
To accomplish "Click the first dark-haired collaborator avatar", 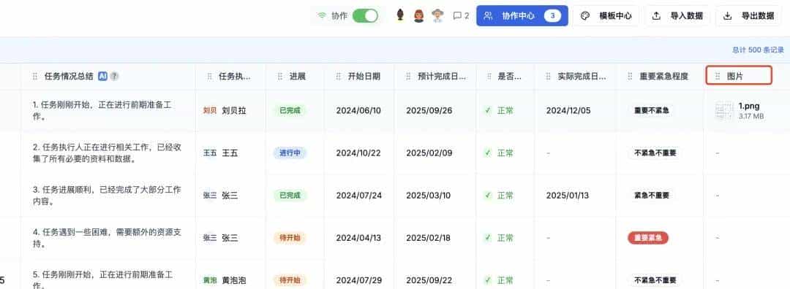I will point(401,15).
